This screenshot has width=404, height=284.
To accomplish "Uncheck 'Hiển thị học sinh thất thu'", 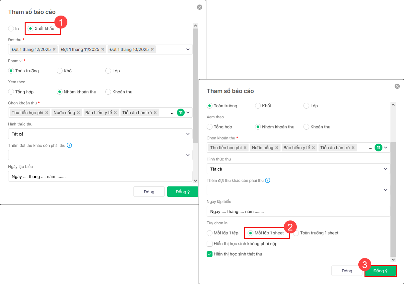I will coord(210,254).
